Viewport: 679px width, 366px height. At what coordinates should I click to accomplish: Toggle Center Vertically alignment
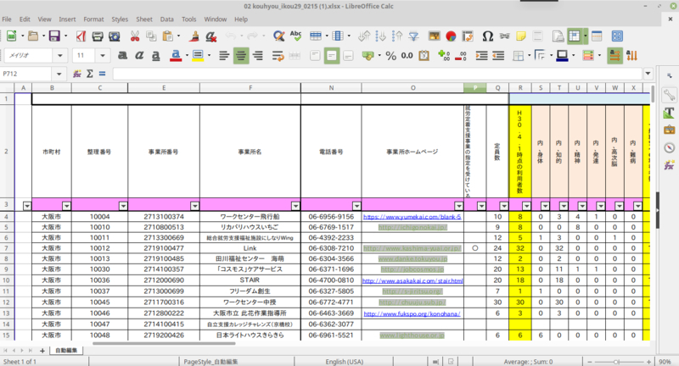point(332,56)
